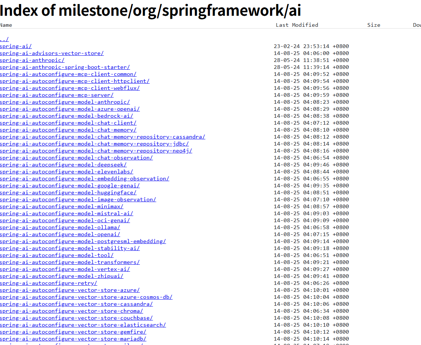The height and width of the screenshot is (345, 421).
Task: Open spring-ai-autoconfigure-model-huggingface/ link
Action: (x=68, y=193)
